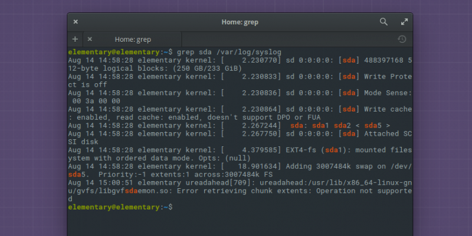Close the terminal window from the title bar
The image size is (472, 236).
[x=76, y=22]
